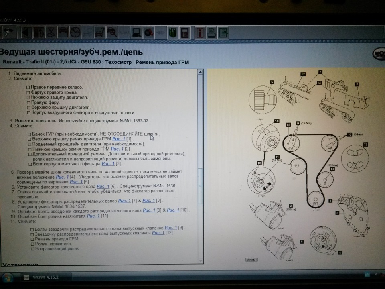Screen dimensions: 385x289
Task: Open the laptop diagnostics icon
Action: click(x=136, y=32)
